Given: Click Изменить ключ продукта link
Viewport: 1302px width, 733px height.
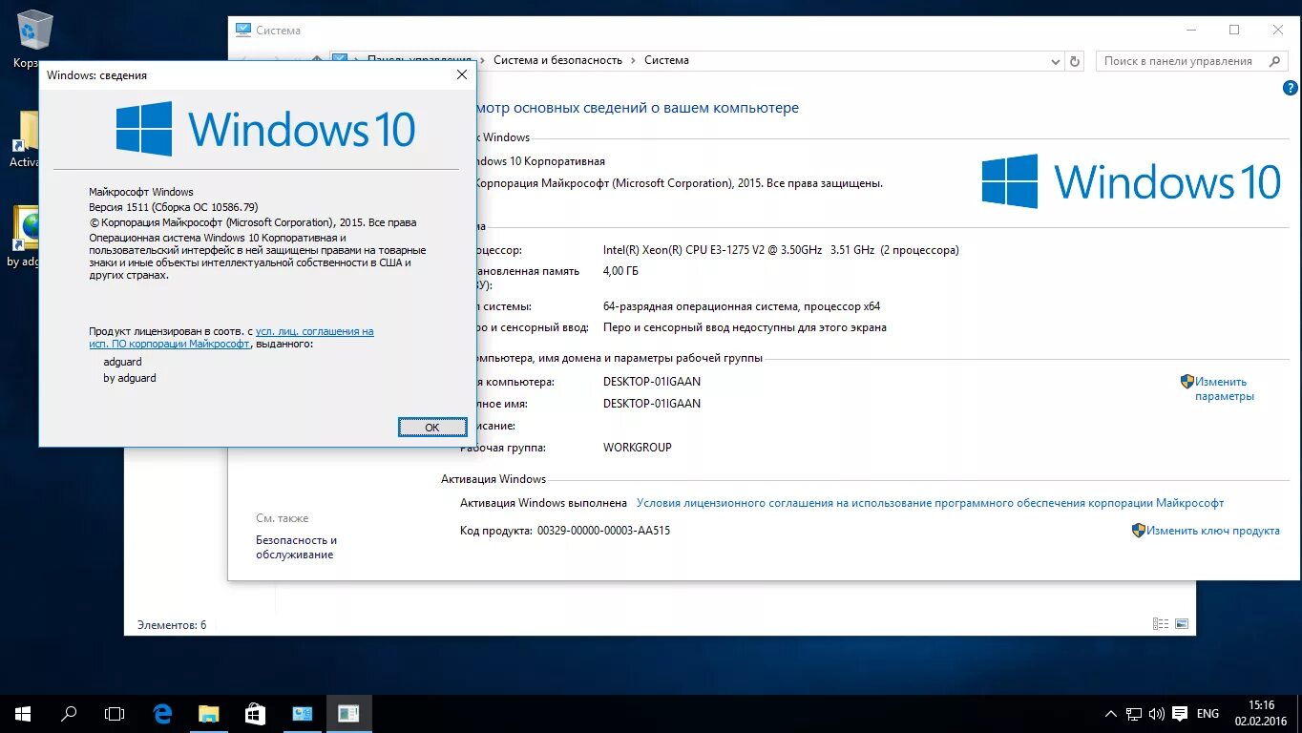Looking at the screenshot, I should tap(1213, 531).
